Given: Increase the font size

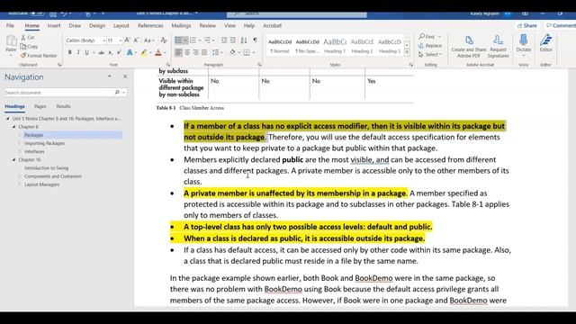Looking at the screenshot, I should click(127, 40).
